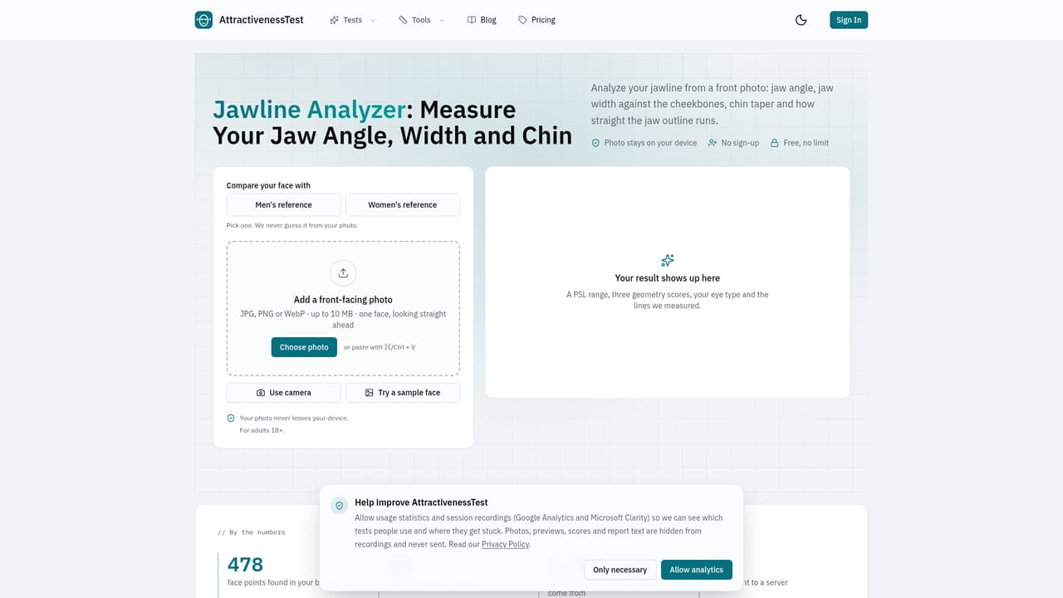Click the lock icon beside 'Free, no limit'
The image size is (1063, 598).
click(775, 143)
